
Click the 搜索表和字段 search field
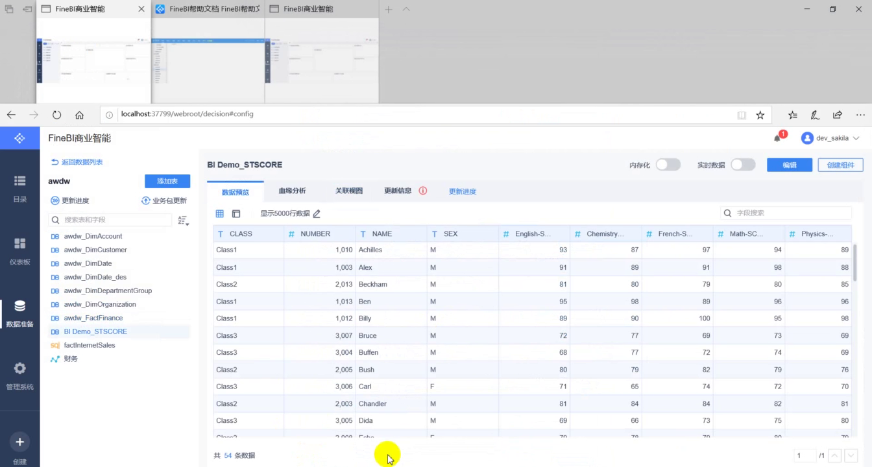110,220
